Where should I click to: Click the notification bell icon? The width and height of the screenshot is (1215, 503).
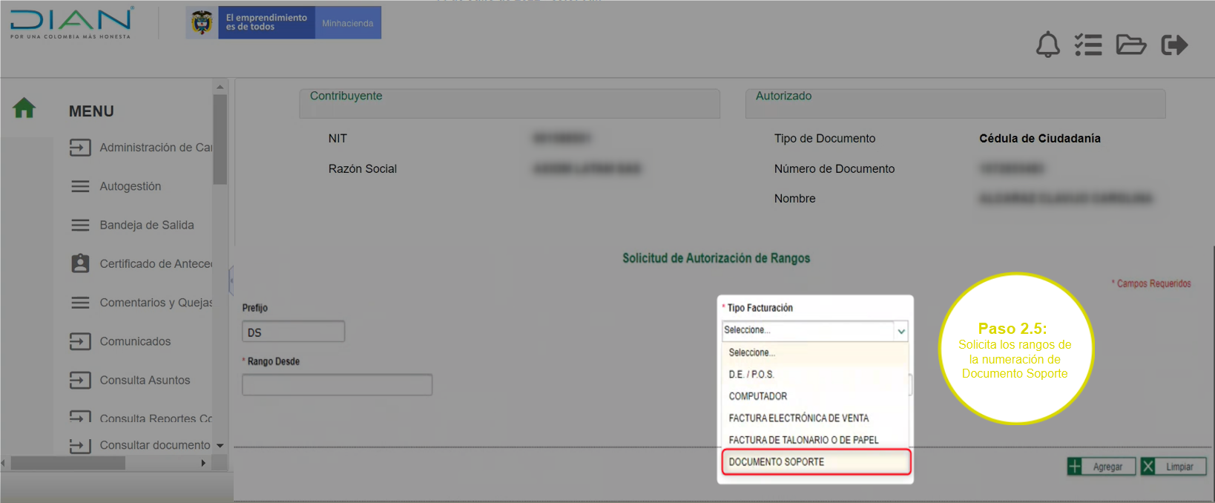pyautogui.click(x=1047, y=45)
